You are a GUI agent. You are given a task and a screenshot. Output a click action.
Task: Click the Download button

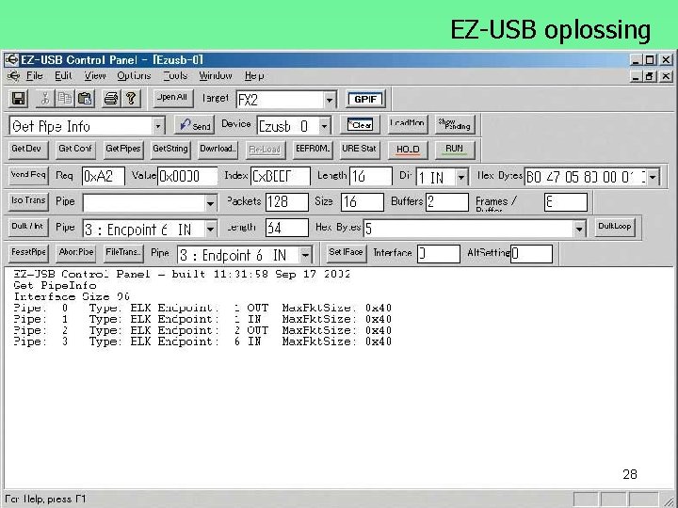point(218,150)
